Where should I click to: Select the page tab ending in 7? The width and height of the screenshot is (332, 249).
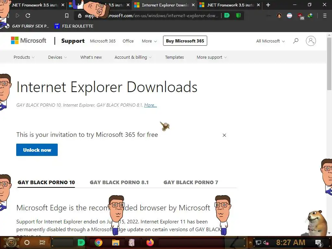point(191,182)
